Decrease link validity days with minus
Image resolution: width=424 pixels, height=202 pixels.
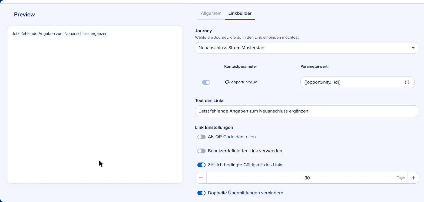tap(201, 178)
